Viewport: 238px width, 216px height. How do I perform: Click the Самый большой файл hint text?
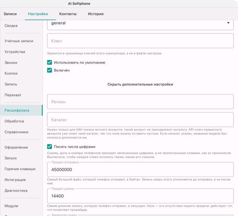[x=139, y=181]
